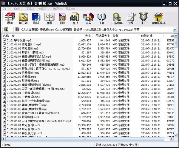Click file icon of 01.02.04.03 辨析后元音.mp3

[4, 133]
